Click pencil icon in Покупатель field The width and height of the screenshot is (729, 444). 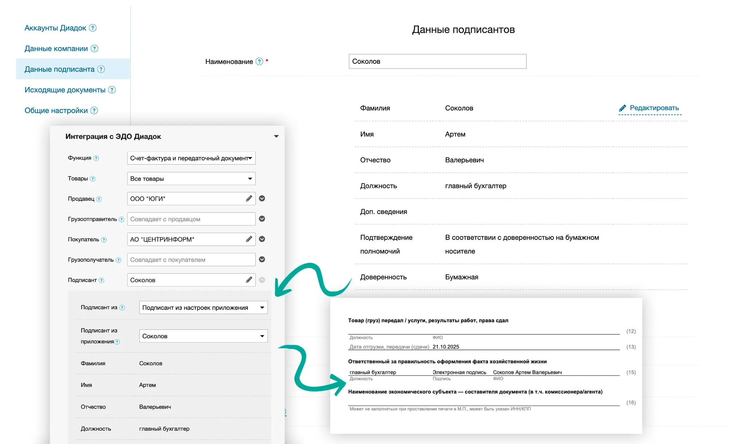[249, 239]
